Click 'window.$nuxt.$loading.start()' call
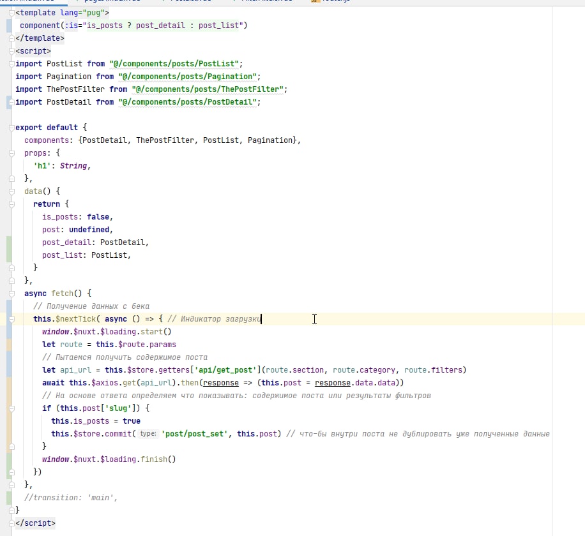 click(x=107, y=332)
